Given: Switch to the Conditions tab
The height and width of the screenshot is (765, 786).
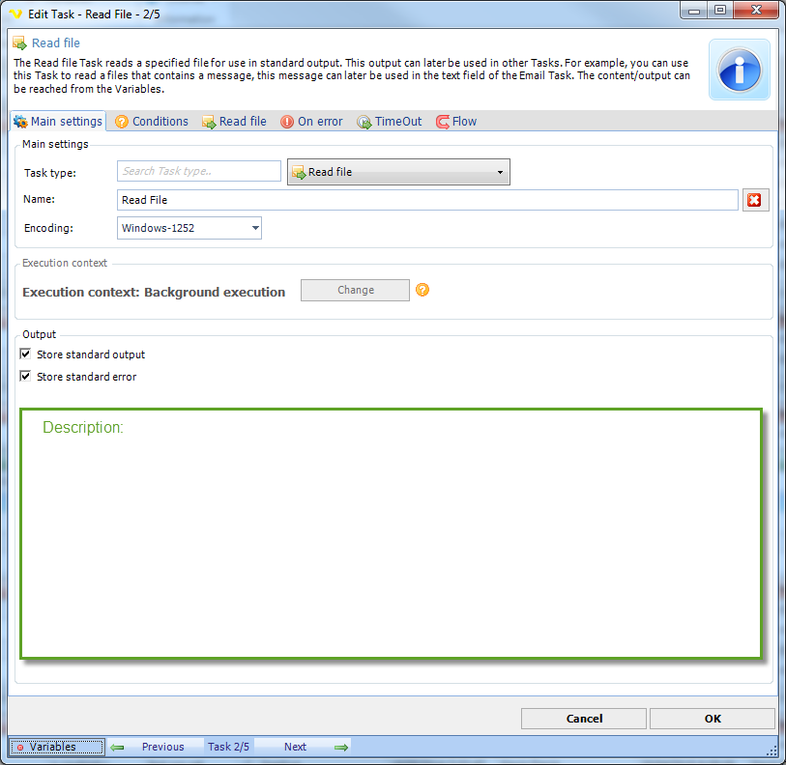Looking at the screenshot, I should (151, 122).
